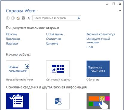Screen dimensions: 124x110
Task: Maximize the Help window
Action: point(114,4)
